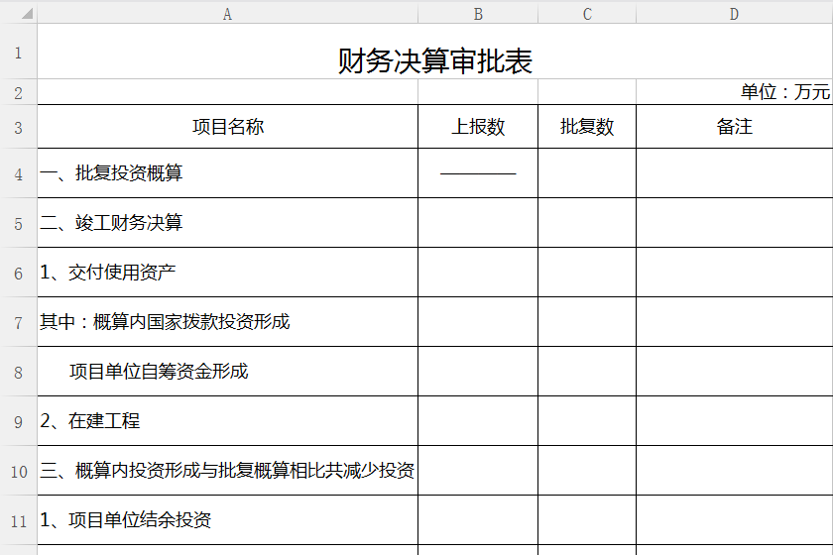Image resolution: width=833 pixels, height=555 pixels.
Task: Select row 1 header
Action: coord(18,53)
